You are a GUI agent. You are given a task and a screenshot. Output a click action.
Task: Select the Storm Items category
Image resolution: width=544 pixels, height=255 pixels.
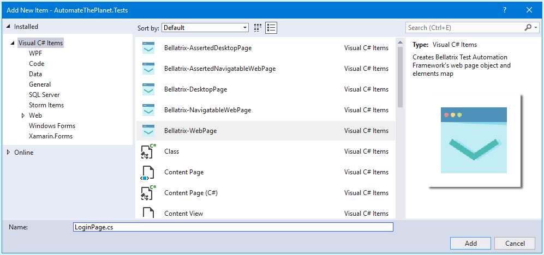pos(46,105)
